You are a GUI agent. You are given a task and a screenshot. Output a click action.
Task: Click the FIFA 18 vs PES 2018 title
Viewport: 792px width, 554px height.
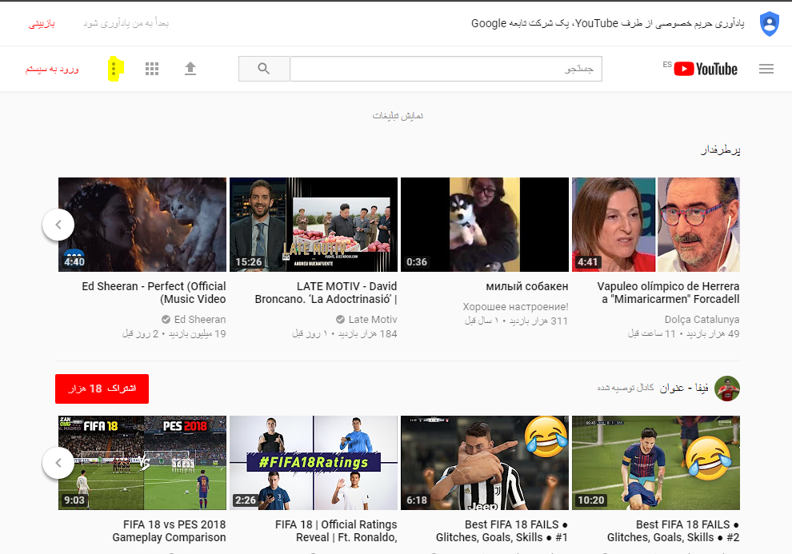pos(170,531)
